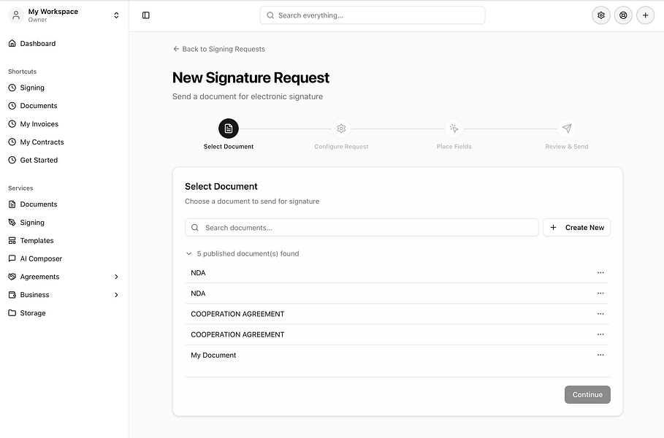The height and width of the screenshot is (438, 664).
Task: Focus the Search everything field
Action: coord(373,15)
